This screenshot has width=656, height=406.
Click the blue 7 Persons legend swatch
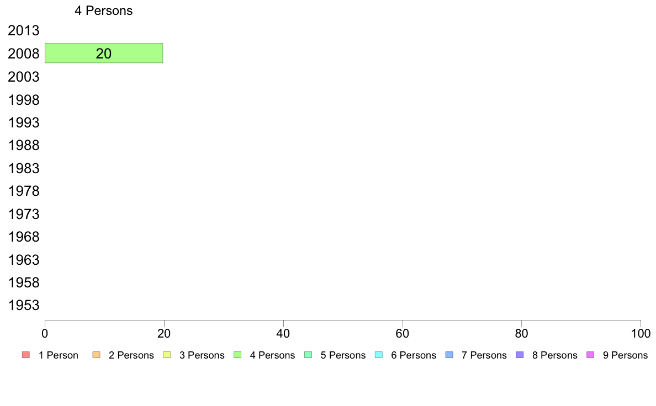tap(449, 355)
